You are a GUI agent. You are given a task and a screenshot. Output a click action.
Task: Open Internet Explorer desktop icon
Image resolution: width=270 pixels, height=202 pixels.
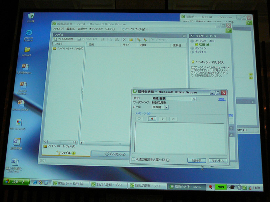[29, 36]
